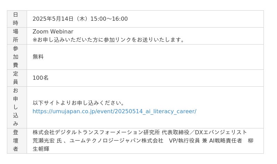The width and height of the screenshot is (277, 164).
Task: Click the 15:00〜16:00 time range
Action: 109,19
